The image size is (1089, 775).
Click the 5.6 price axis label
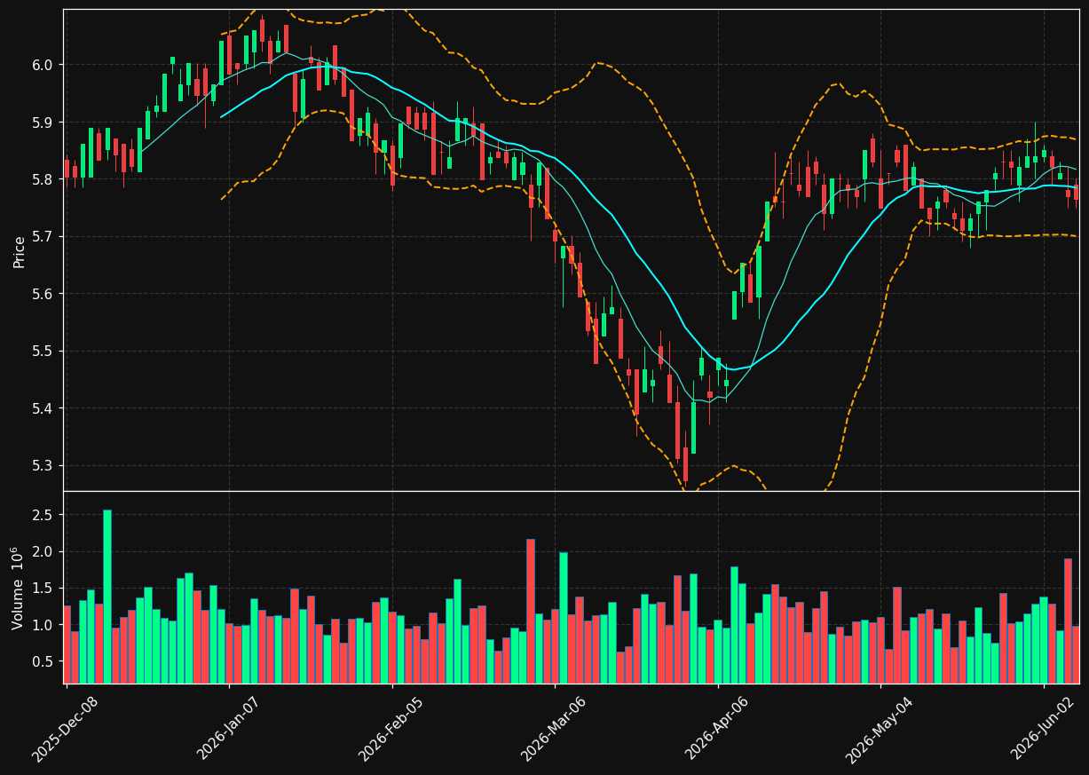[43, 294]
